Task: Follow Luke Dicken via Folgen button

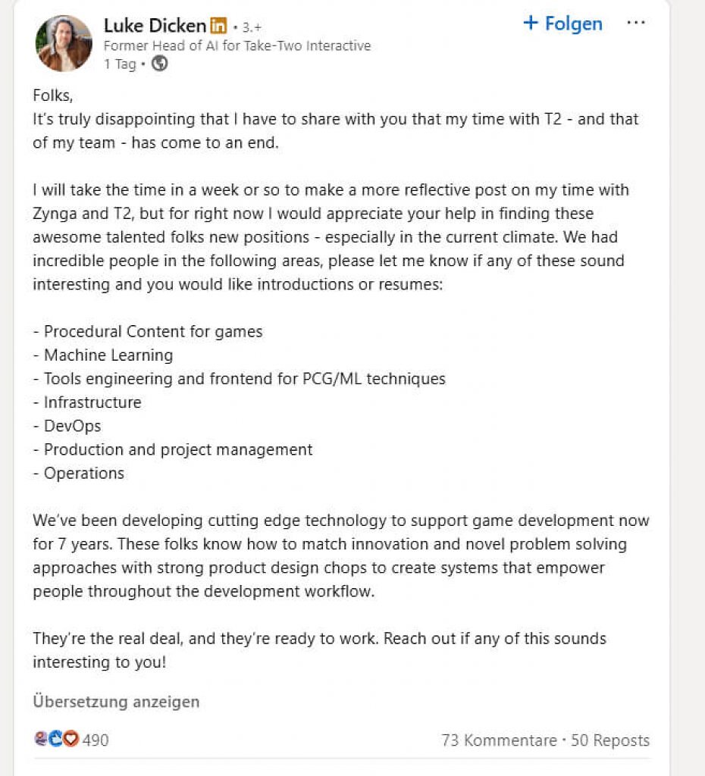Action: (x=563, y=23)
